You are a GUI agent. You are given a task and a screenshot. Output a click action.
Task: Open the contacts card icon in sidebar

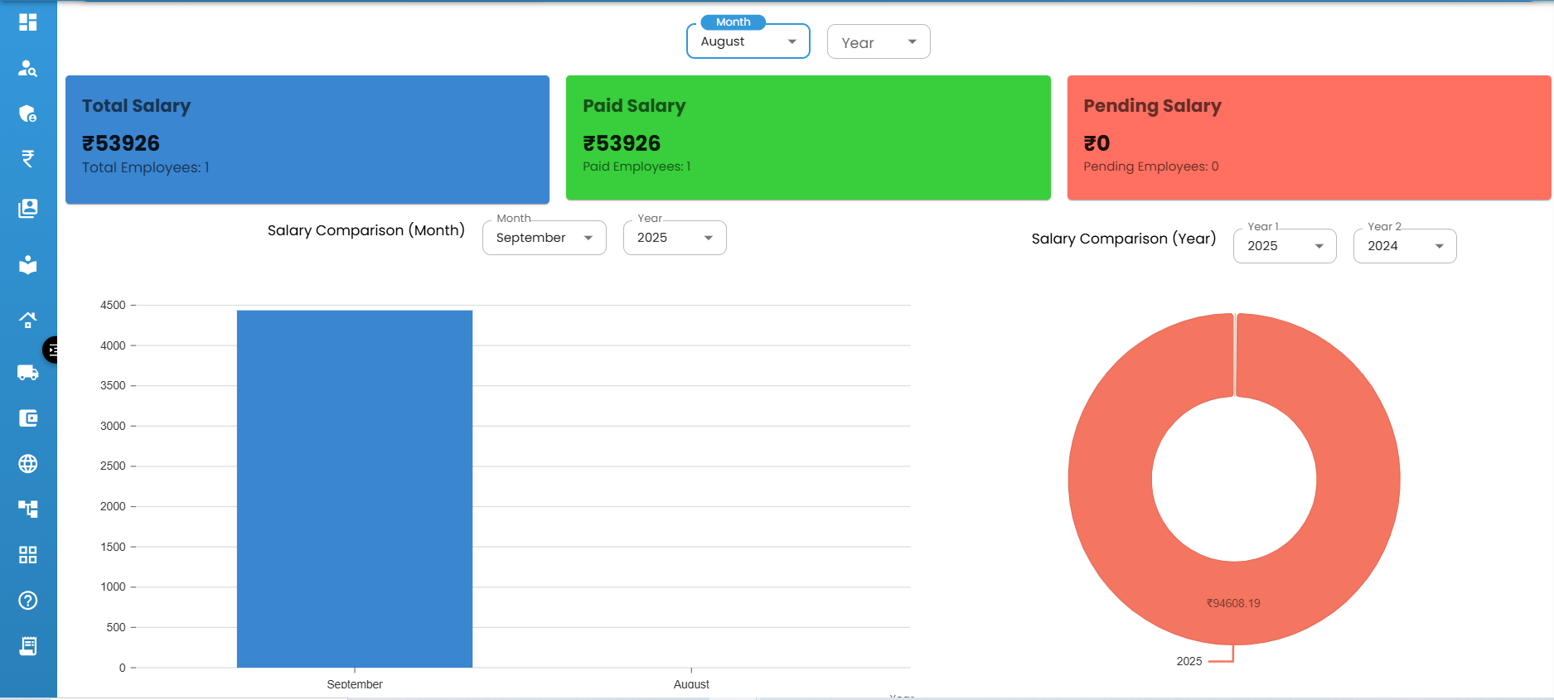(x=28, y=208)
